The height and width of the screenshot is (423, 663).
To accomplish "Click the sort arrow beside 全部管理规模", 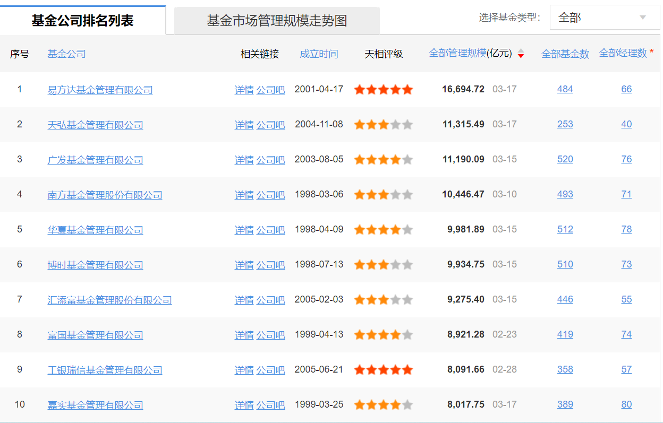I will pyautogui.click(x=521, y=53).
